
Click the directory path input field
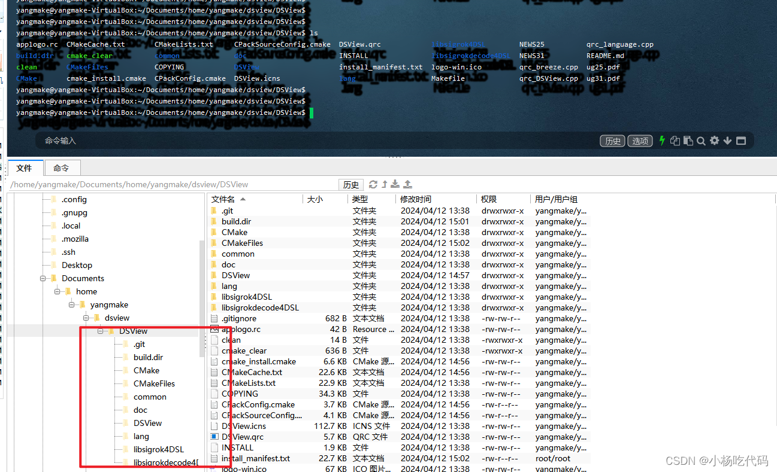pyautogui.click(x=168, y=184)
